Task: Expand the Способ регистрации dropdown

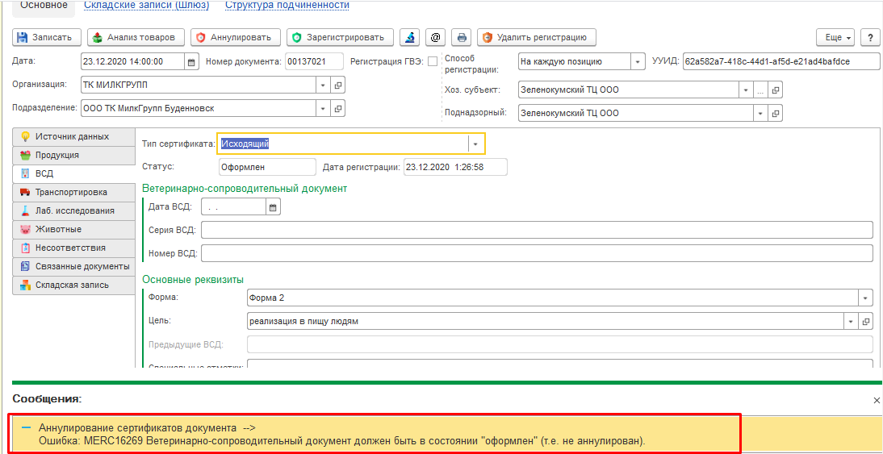Action: click(x=638, y=62)
